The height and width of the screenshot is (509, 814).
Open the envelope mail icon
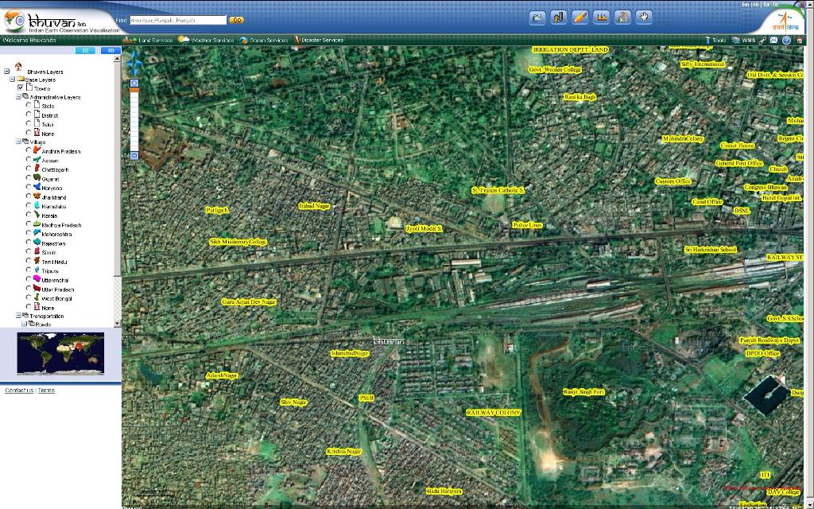tap(774, 40)
